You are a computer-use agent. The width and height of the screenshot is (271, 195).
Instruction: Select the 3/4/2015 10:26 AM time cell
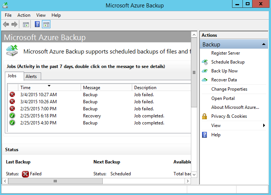pyautogui.click(x=39, y=102)
